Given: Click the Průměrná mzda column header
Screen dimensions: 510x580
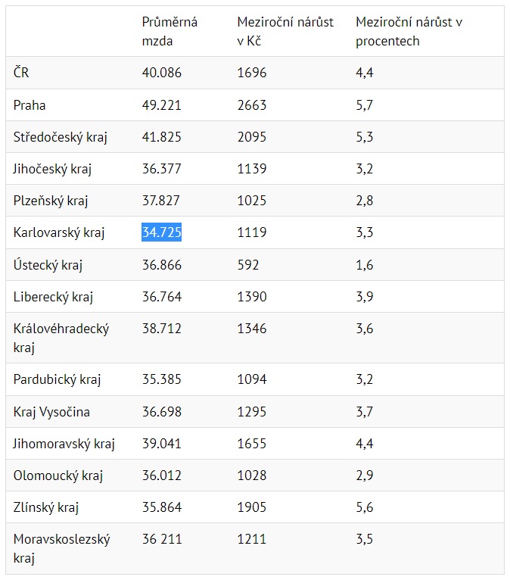Looking at the screenshot, I should [x=169, y=31].
